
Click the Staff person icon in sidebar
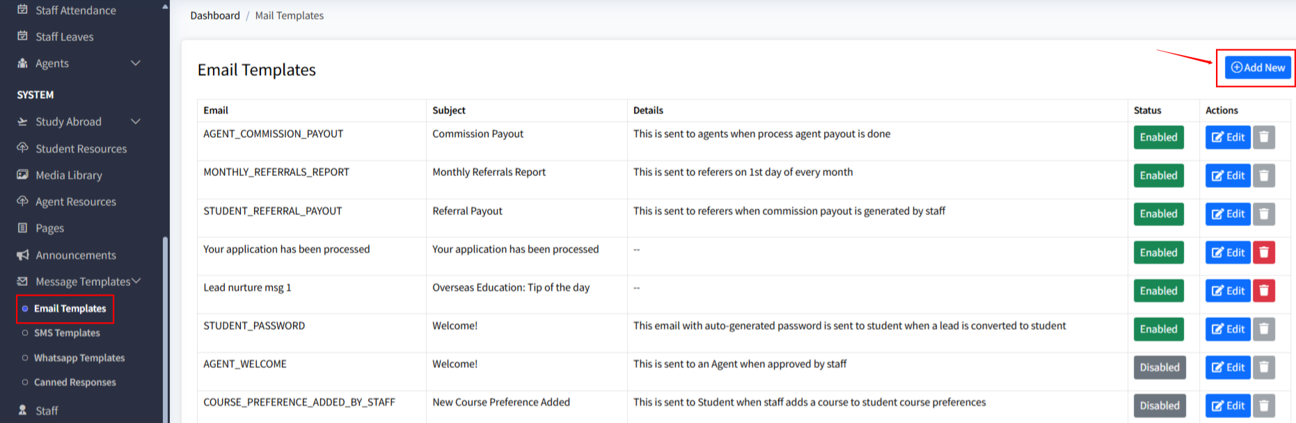(23, 410)
